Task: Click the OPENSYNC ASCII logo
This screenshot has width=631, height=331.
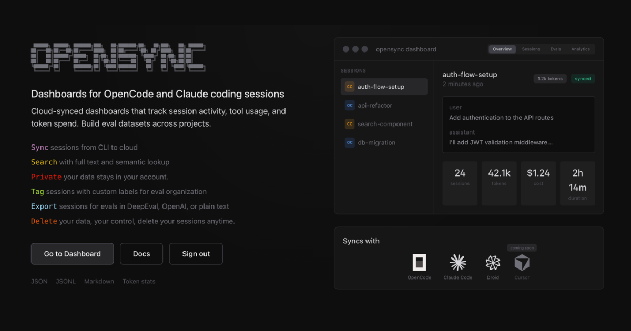Action: [x=118, y=57]
